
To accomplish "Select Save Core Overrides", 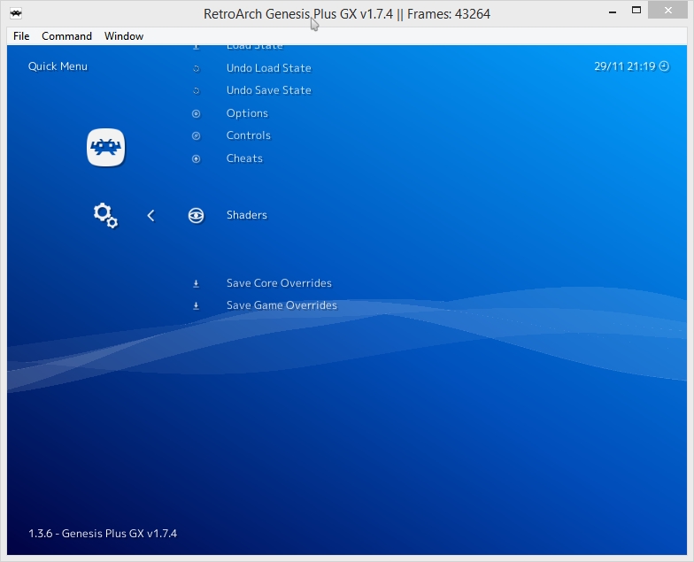I will (x=279, y=283).
